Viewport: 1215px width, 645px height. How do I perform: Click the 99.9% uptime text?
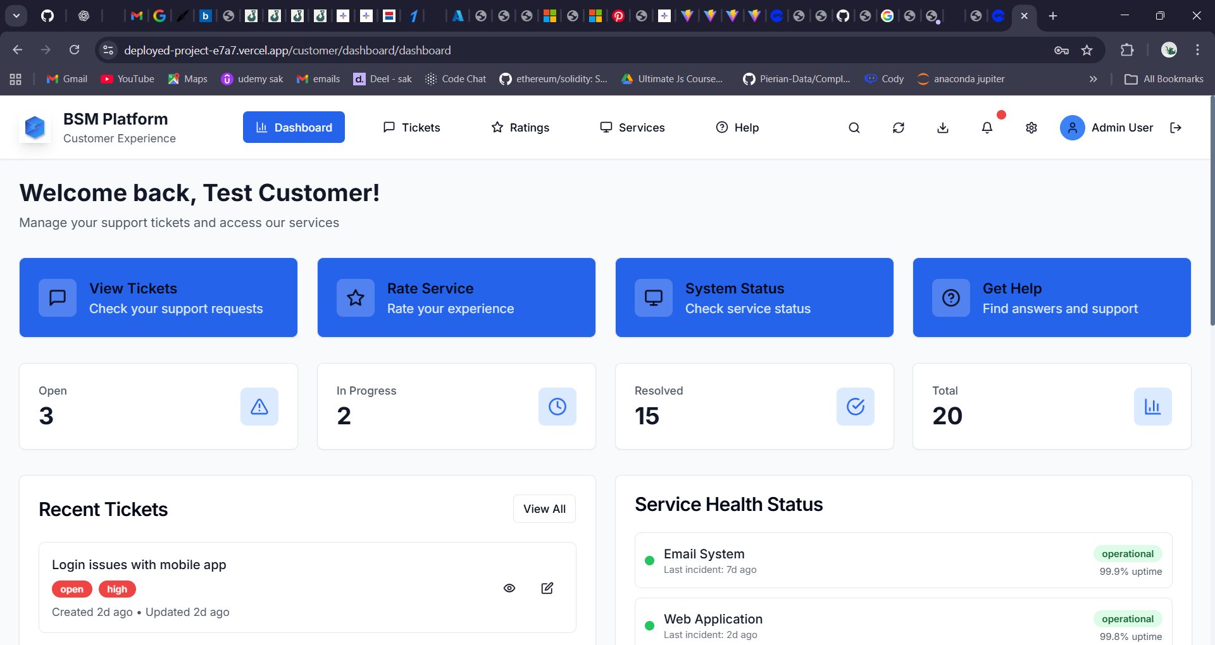tap(1131, 572)
